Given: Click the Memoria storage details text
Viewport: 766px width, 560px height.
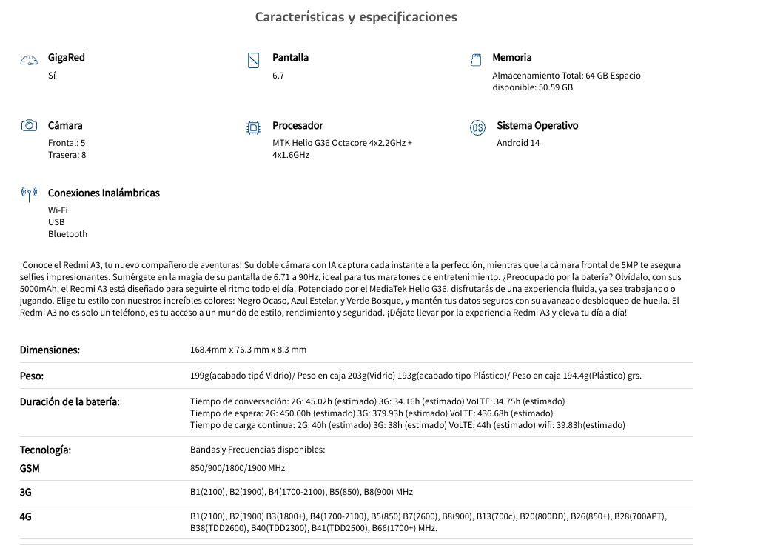Looking at the screenshot, I should pyautogui.click(x=566, y=81).
